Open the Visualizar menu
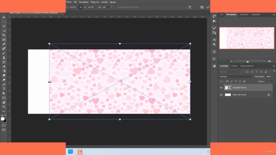276x155 pixels. [x=84, y=2]
